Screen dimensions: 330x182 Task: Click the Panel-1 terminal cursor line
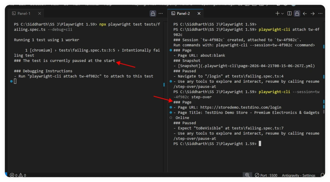(x=15, y=81)
